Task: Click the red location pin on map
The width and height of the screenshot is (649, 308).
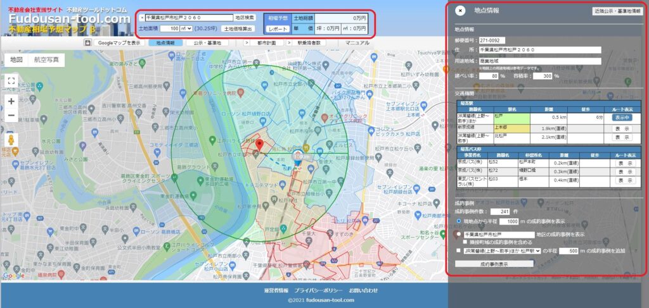Action: click(x=259, y=145)
